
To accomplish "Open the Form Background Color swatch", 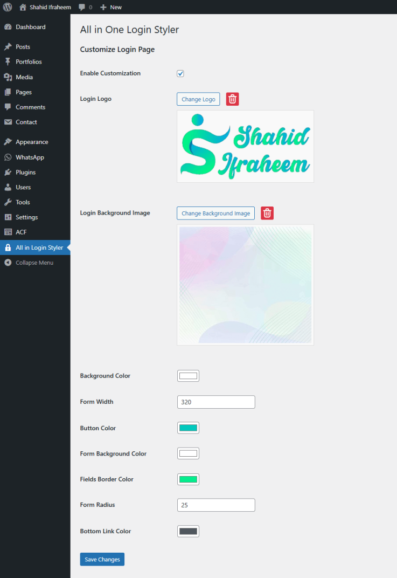I will 188,453.
